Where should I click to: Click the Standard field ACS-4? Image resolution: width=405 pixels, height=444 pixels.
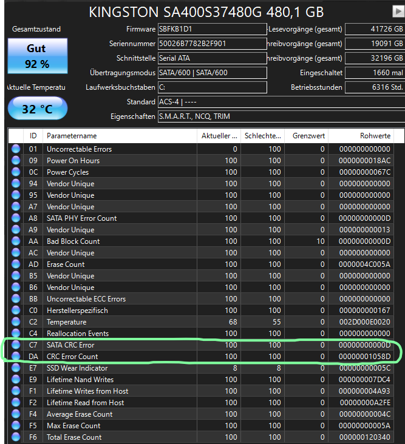tap(281, 102)
